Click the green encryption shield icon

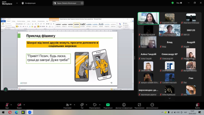tap(172, 3)
